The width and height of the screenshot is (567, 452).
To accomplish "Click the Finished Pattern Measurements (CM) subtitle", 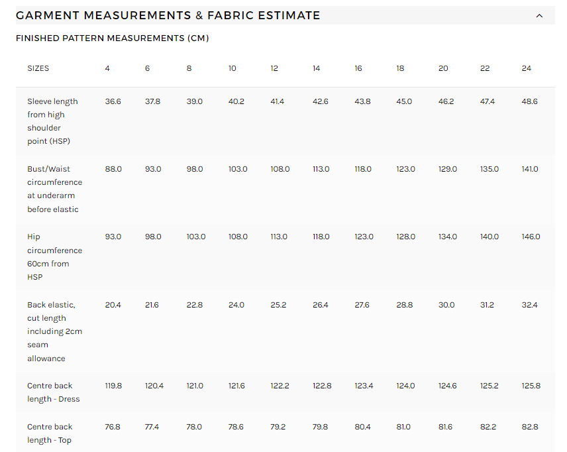I will tap(113, 38).
